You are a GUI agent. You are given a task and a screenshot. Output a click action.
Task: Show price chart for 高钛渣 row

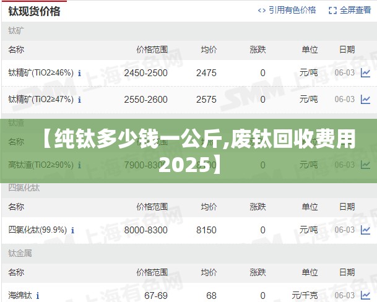(365, 165)
